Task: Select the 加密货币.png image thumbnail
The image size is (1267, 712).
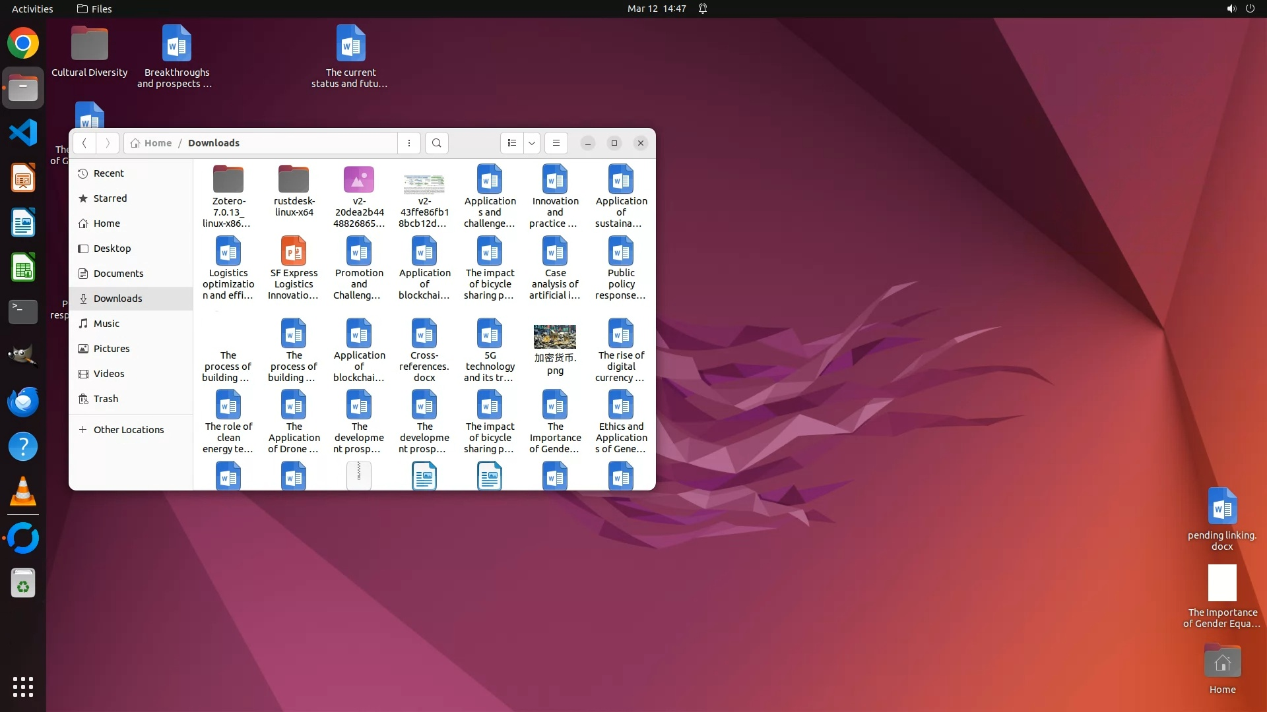Action: click(555, 337)
